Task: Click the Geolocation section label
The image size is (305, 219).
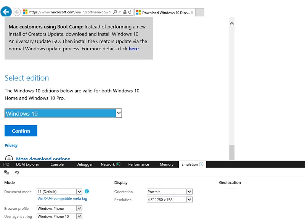Action: [x=230, y=183]
